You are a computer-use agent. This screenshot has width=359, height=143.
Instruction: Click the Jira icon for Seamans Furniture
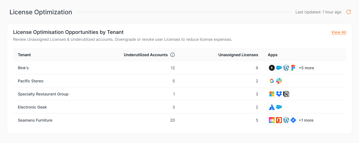tap(293, 120)
